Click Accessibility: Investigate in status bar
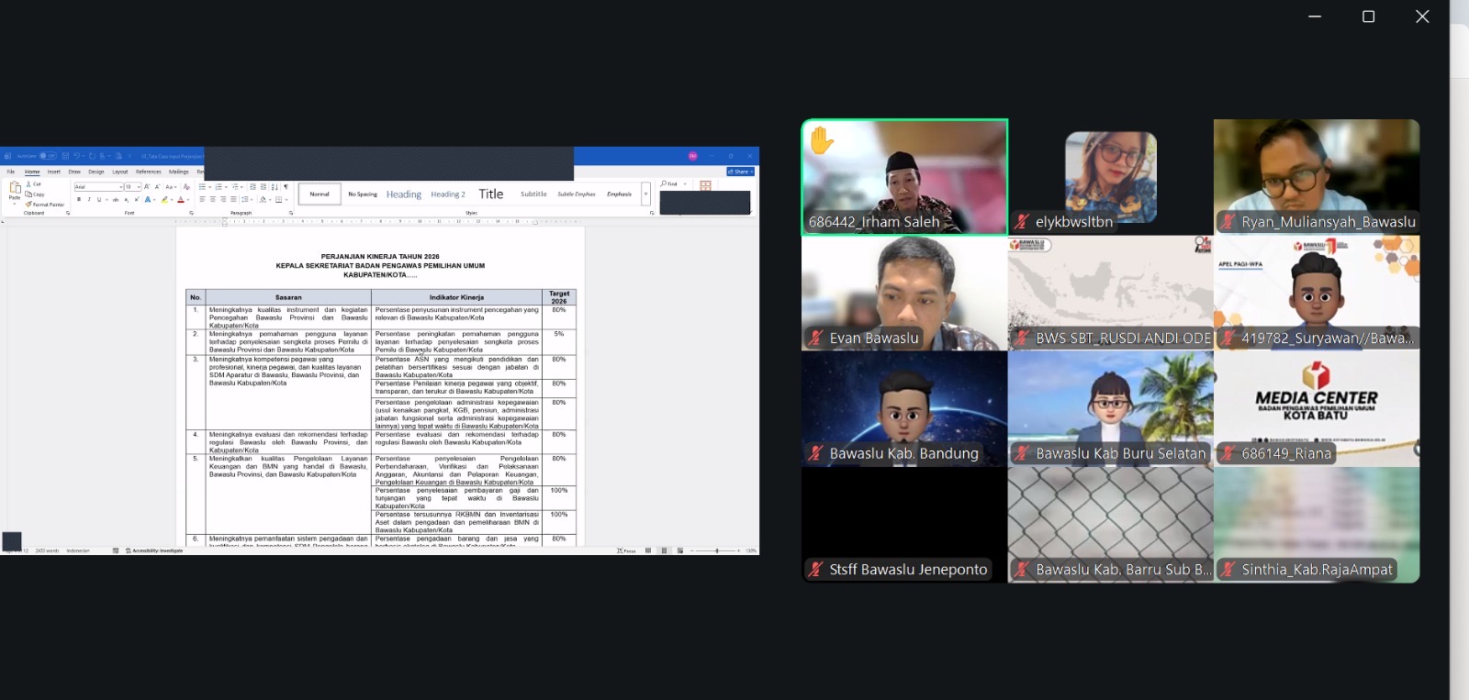This screenshot has width=1469, height=700. coord(154,550)
